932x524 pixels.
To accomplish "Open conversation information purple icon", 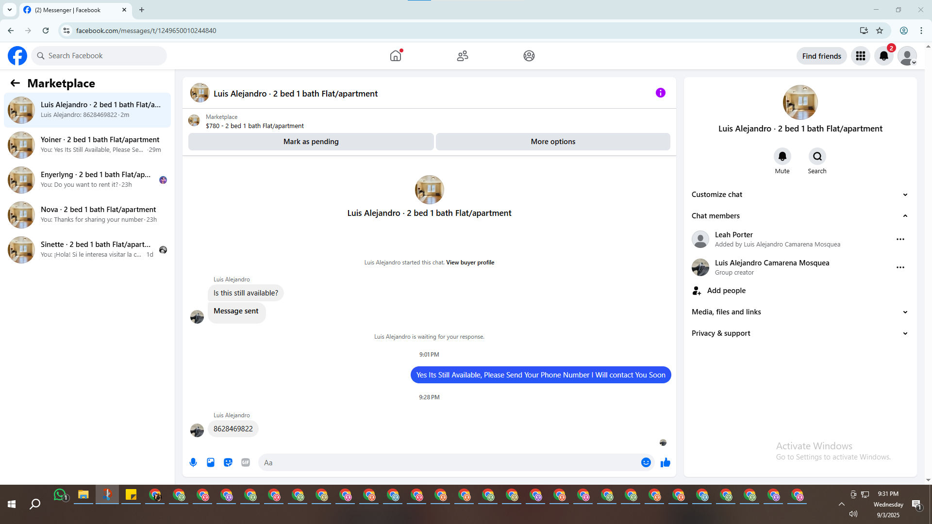I will pyautogui.click(x=661, y=93).
